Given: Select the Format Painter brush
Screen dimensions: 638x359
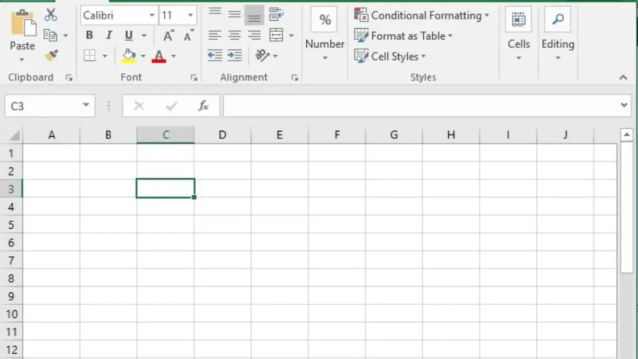Looking at the screenshot, I should (x=51, y=55).
